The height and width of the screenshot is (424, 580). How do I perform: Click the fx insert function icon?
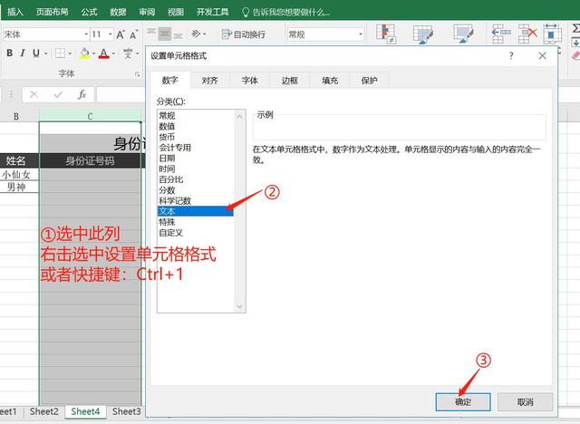(x=82, y=94)
